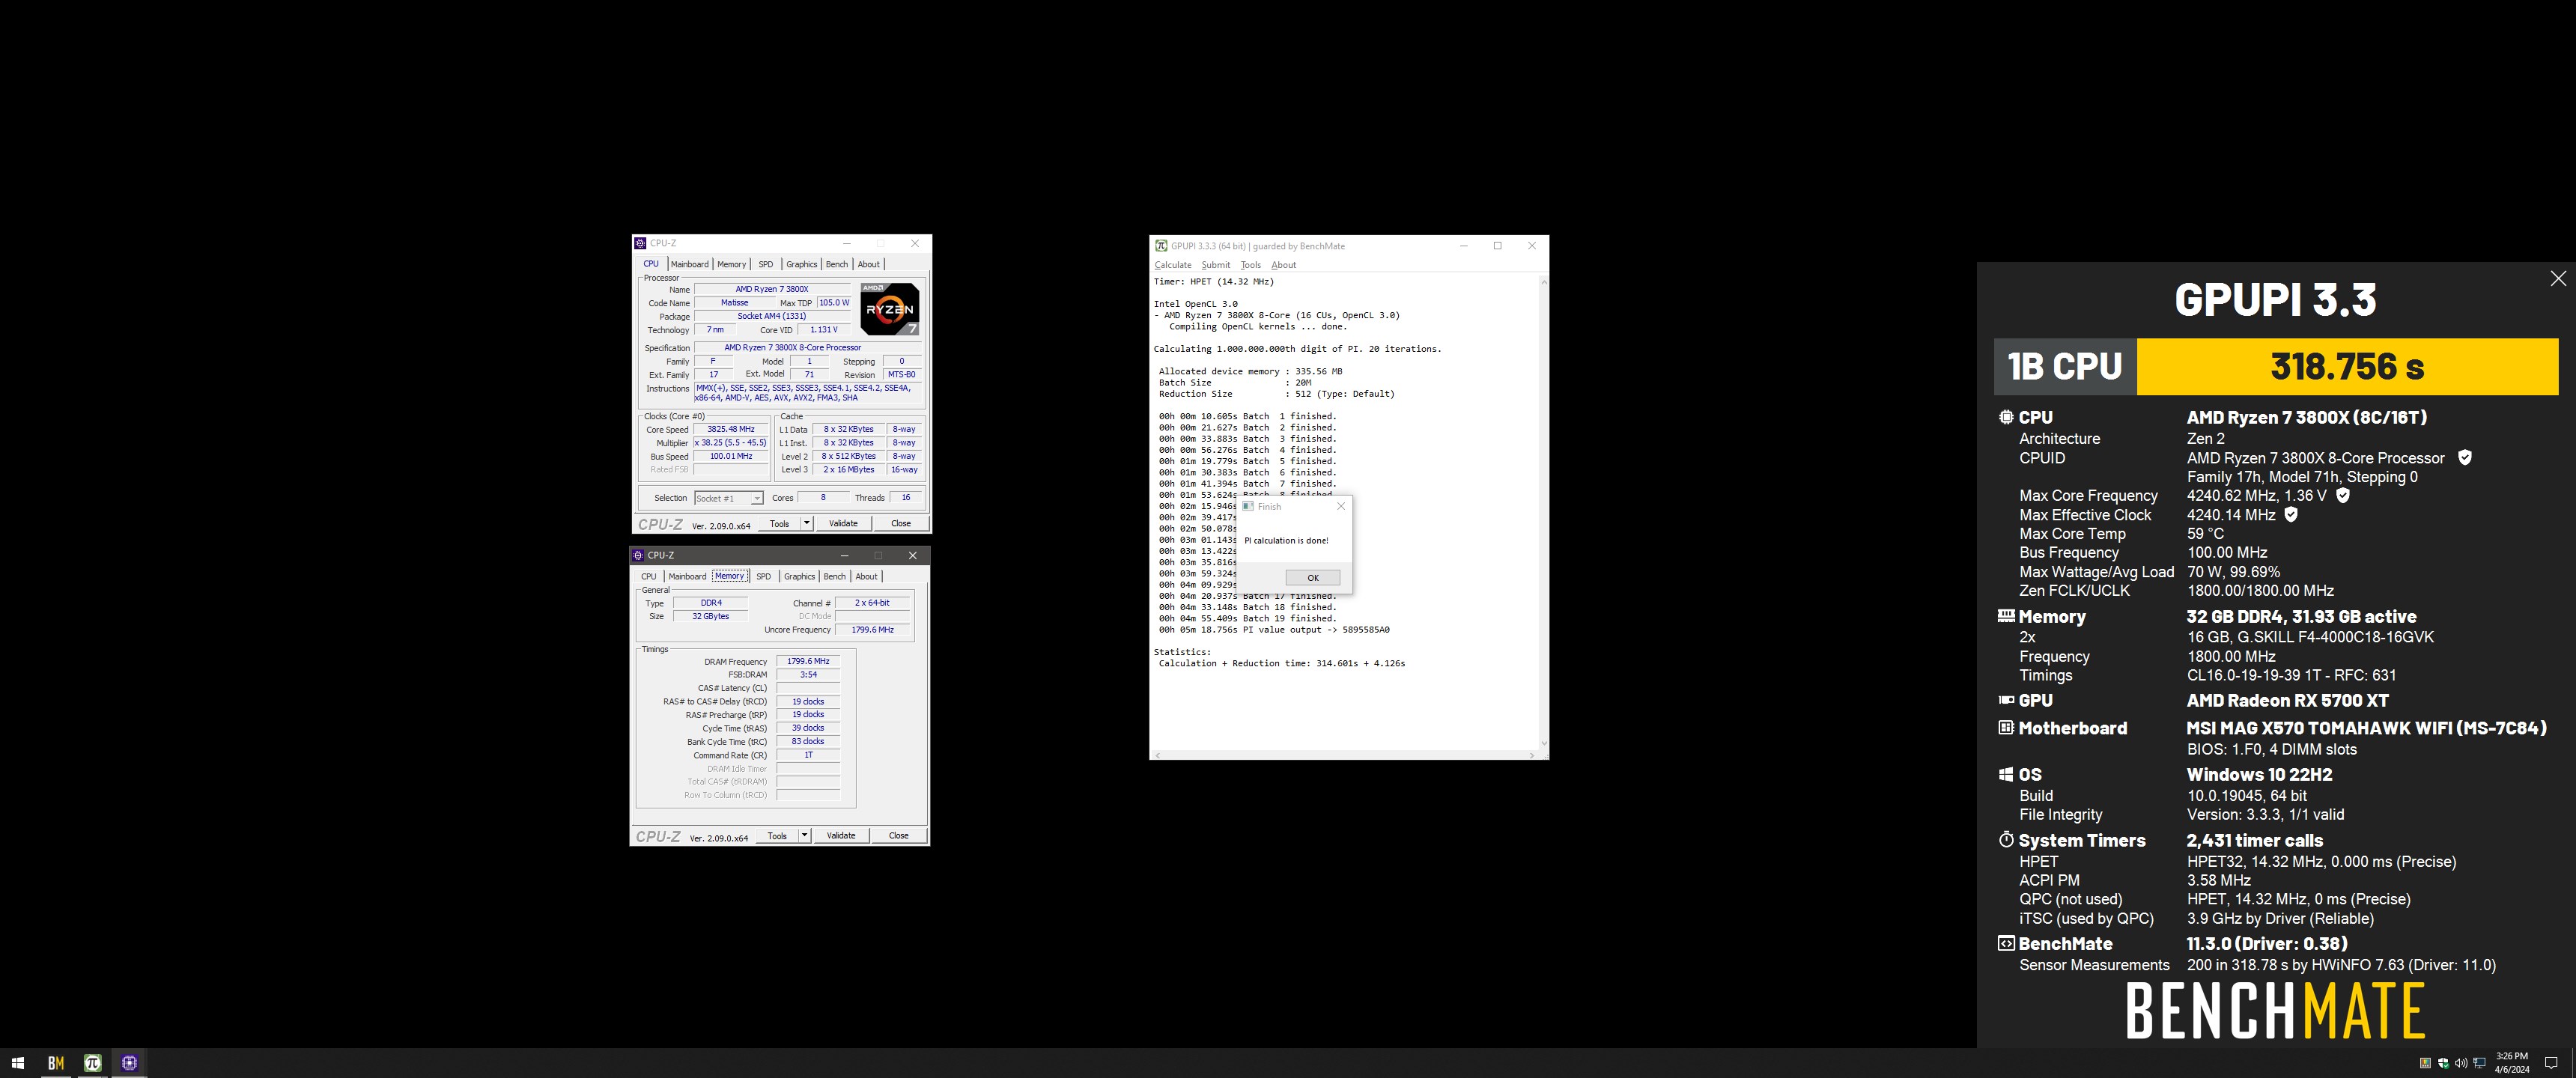Screen dimensions: 2576x1078
Task: Click the Windows OS logo in BenchMate
Action: point(2006,774)
